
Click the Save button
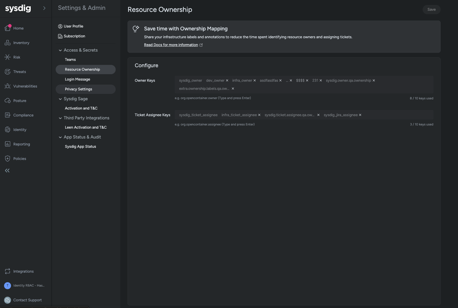pos(431,10)
